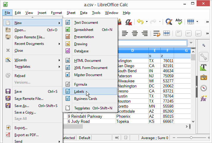Collapse sidebar using edge handle

tap(197, 87)
